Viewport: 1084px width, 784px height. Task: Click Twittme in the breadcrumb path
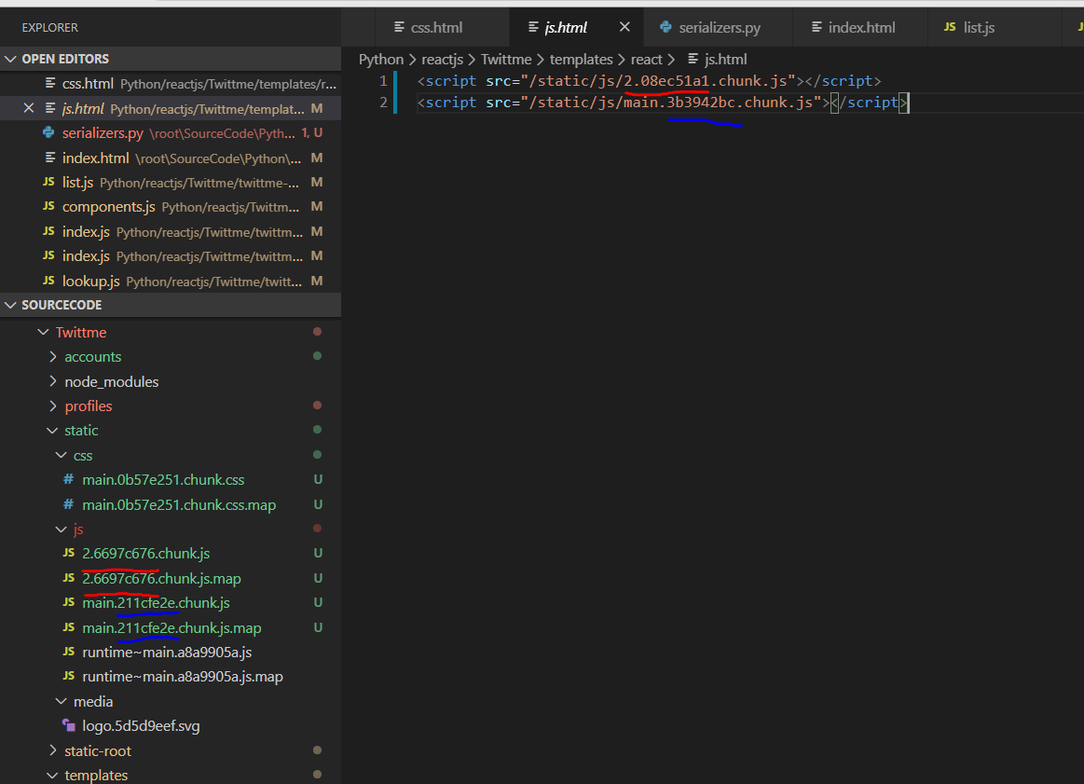tap(506, 59)
